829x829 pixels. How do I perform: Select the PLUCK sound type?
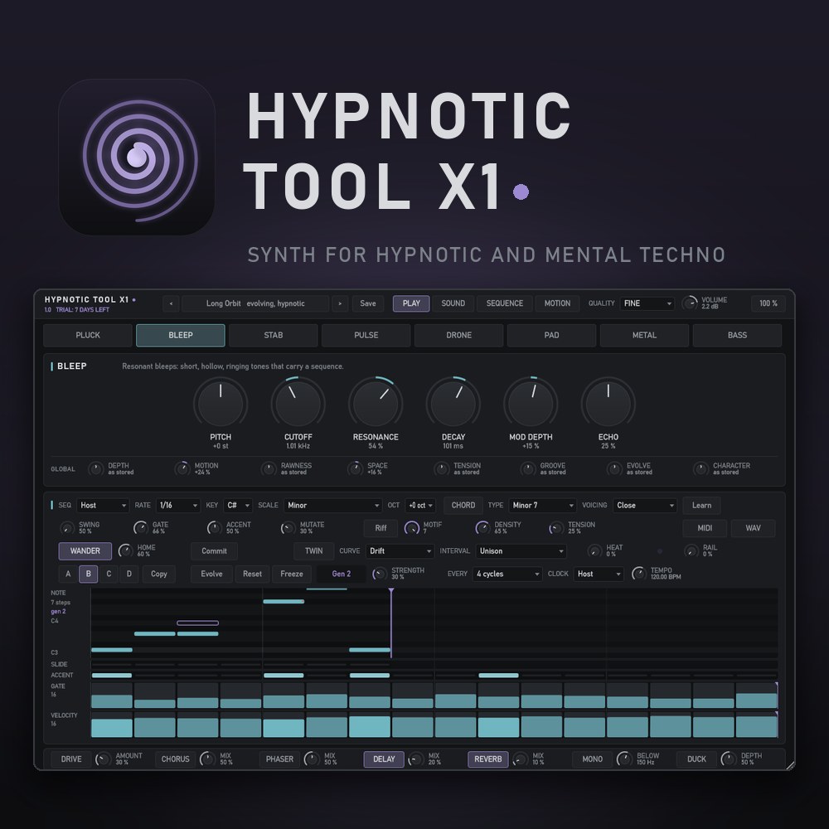(88, 335)
